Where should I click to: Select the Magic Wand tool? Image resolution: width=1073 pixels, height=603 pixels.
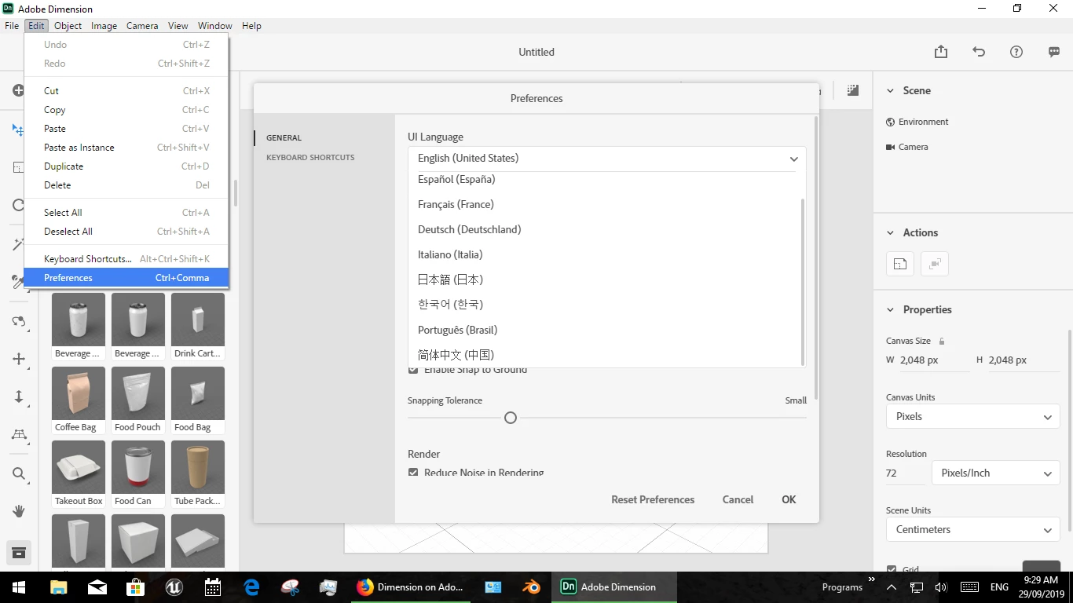19,244
